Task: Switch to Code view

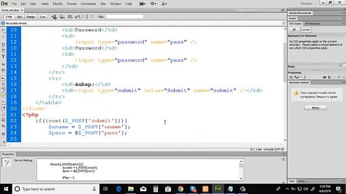Action: click(9, 17)
